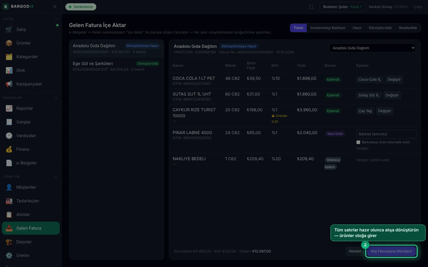Click the Kampanyalar megaphone icon
The image size is (428, 267).
point(9,84)
